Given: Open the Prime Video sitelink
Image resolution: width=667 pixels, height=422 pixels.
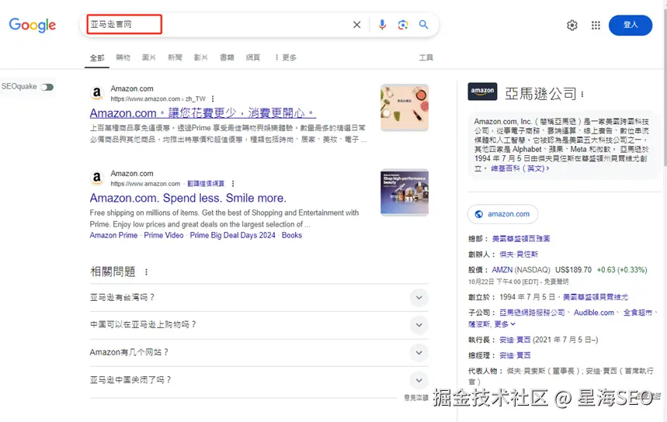Looking at the screenshot, I should (164, 236).
